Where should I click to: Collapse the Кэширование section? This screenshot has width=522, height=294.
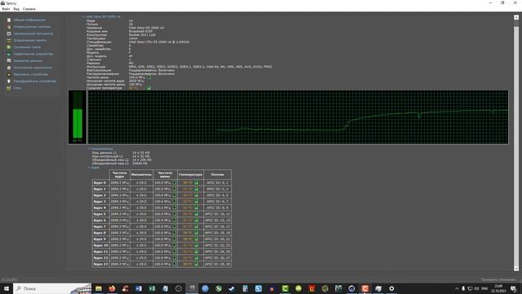click(x=89, y=149)
